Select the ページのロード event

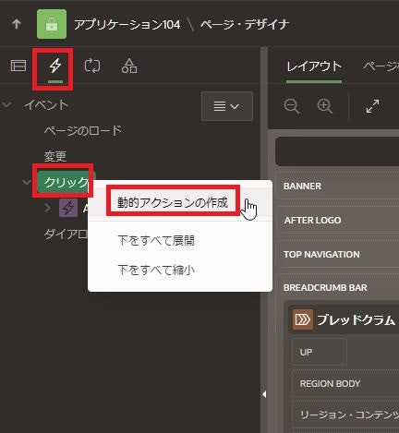click(x=83, y=131)
